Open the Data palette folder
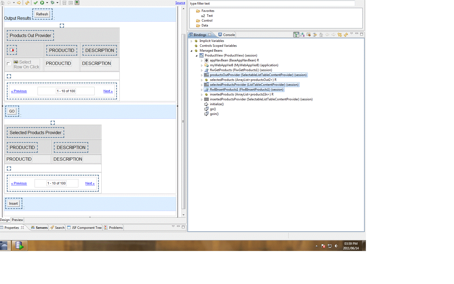454x284 pixels. tap(205, 25)
